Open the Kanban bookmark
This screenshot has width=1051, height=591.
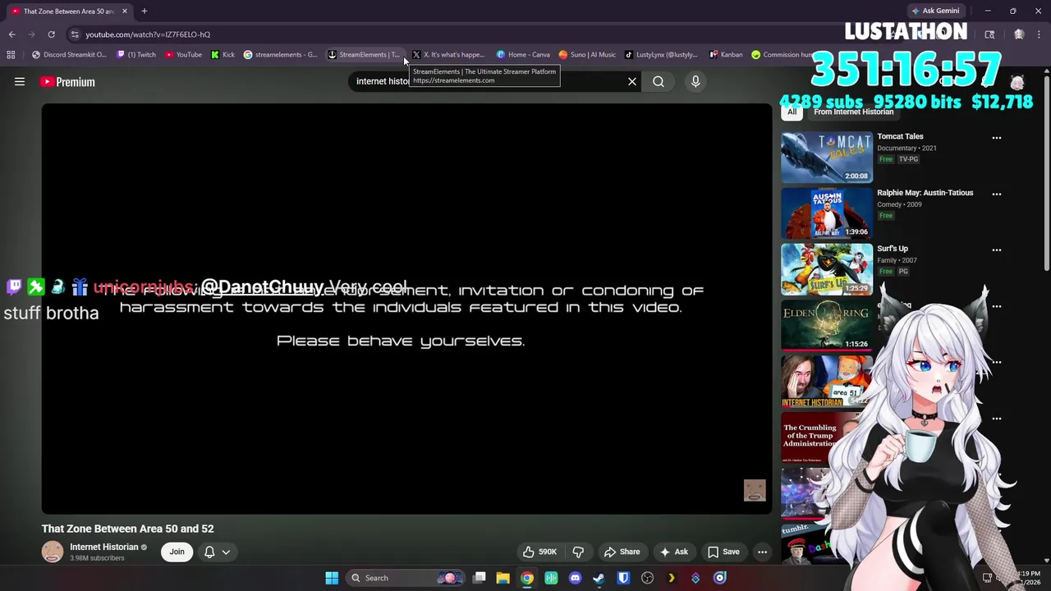(x=726, y=54)
